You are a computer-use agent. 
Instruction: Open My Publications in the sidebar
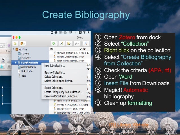point(26,71)
